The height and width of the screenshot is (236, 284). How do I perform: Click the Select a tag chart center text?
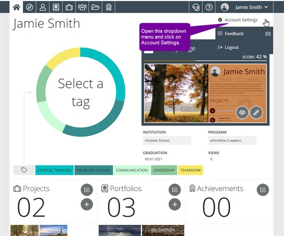tap(81, 93)
